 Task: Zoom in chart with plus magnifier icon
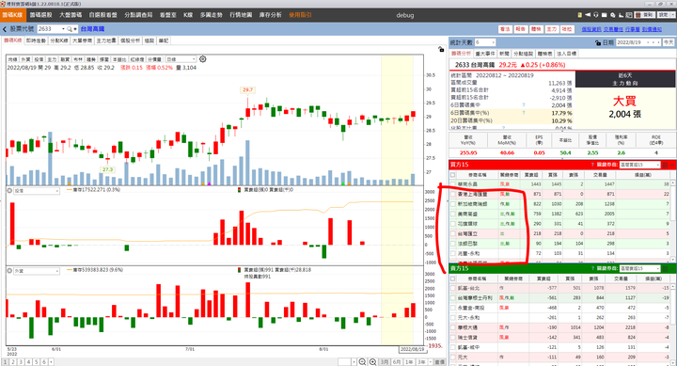pyautogui.click(x=372, y=361)
